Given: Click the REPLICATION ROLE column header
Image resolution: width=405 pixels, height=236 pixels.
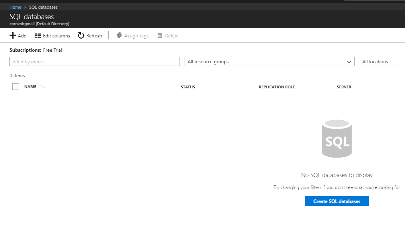Looking at the screenshot, I should tap(277, 87).
